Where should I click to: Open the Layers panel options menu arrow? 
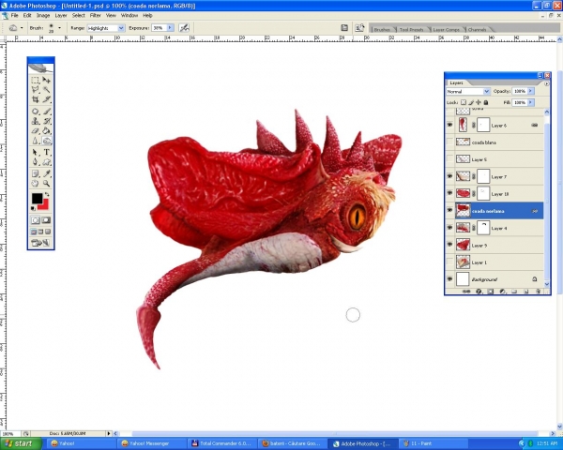[x=546, y=83]
